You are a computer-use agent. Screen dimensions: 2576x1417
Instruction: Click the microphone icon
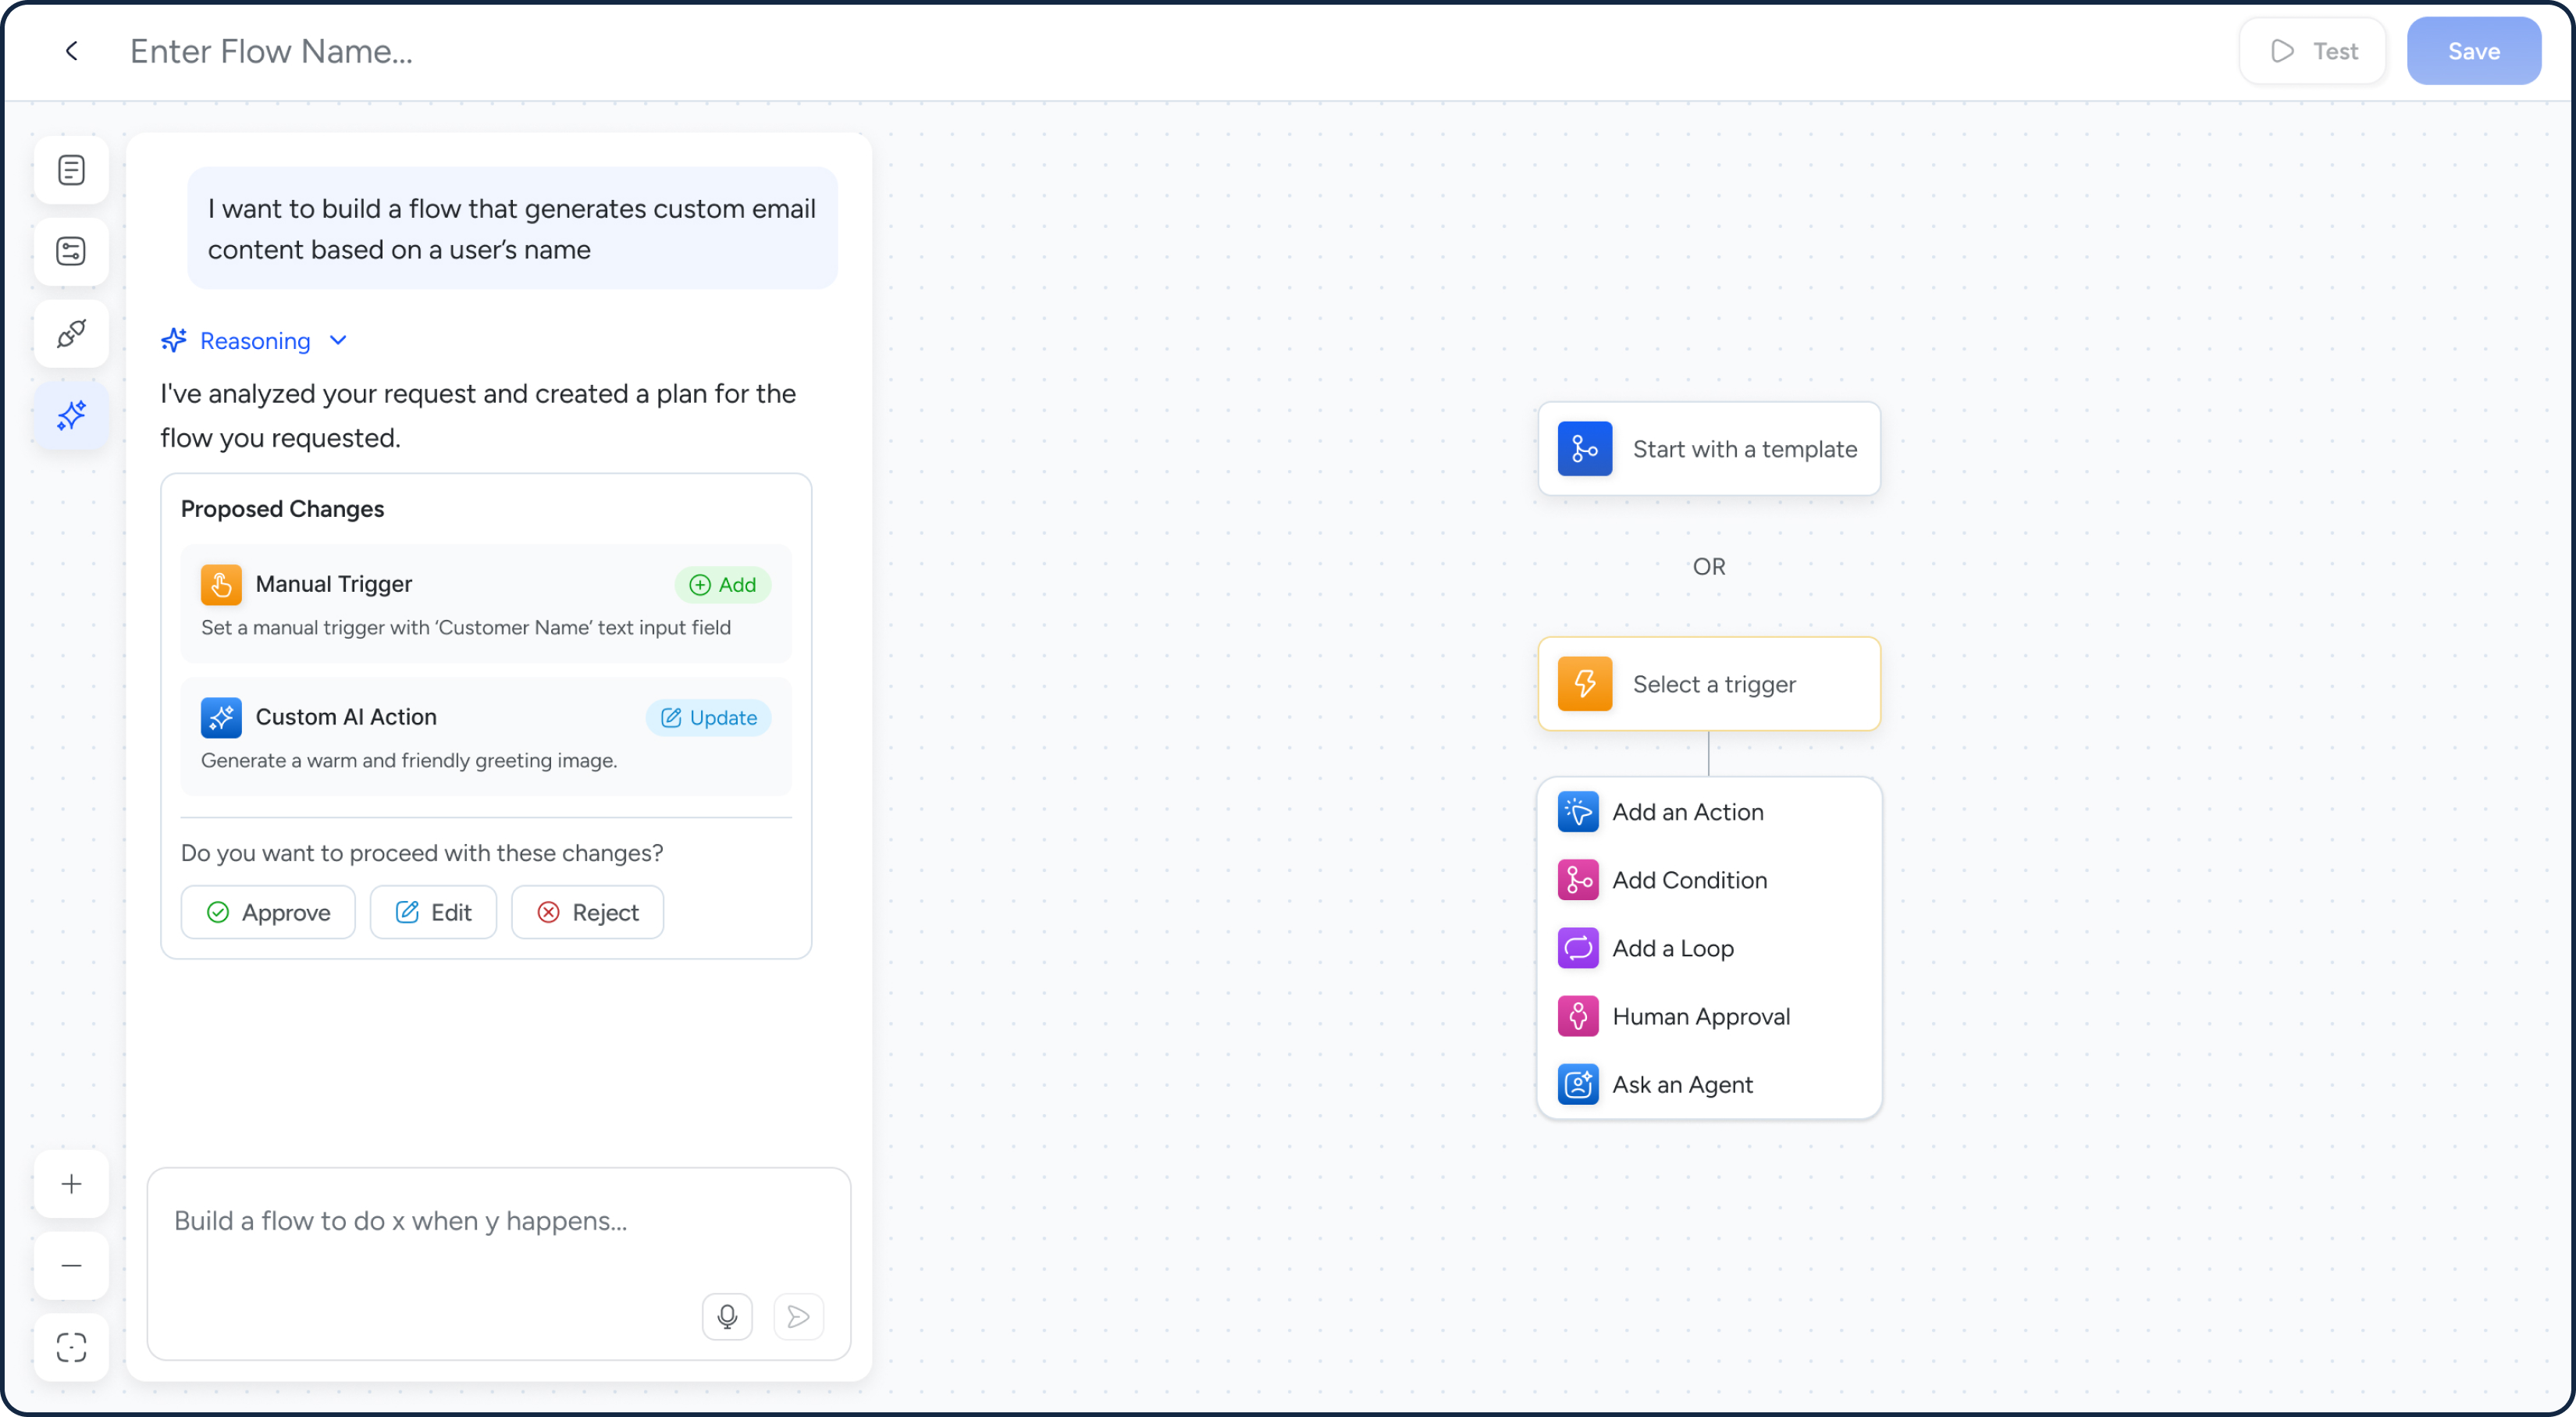727,1316
